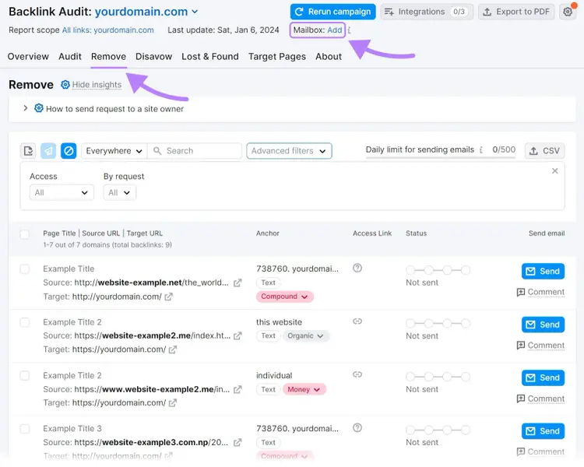The width and height of the screenshot is (584, 467).
Task: Click the Rerun campaign button
Action: coord(333,12)
